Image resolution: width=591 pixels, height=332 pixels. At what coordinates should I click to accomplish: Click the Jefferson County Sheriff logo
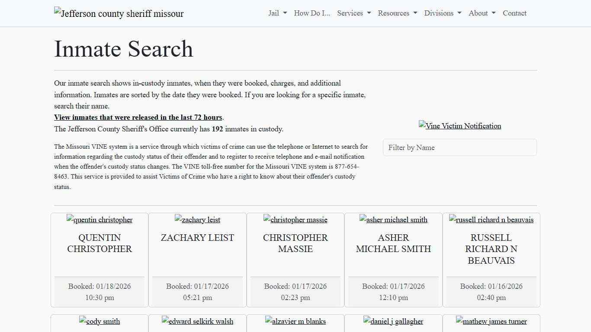pos(119,13)
